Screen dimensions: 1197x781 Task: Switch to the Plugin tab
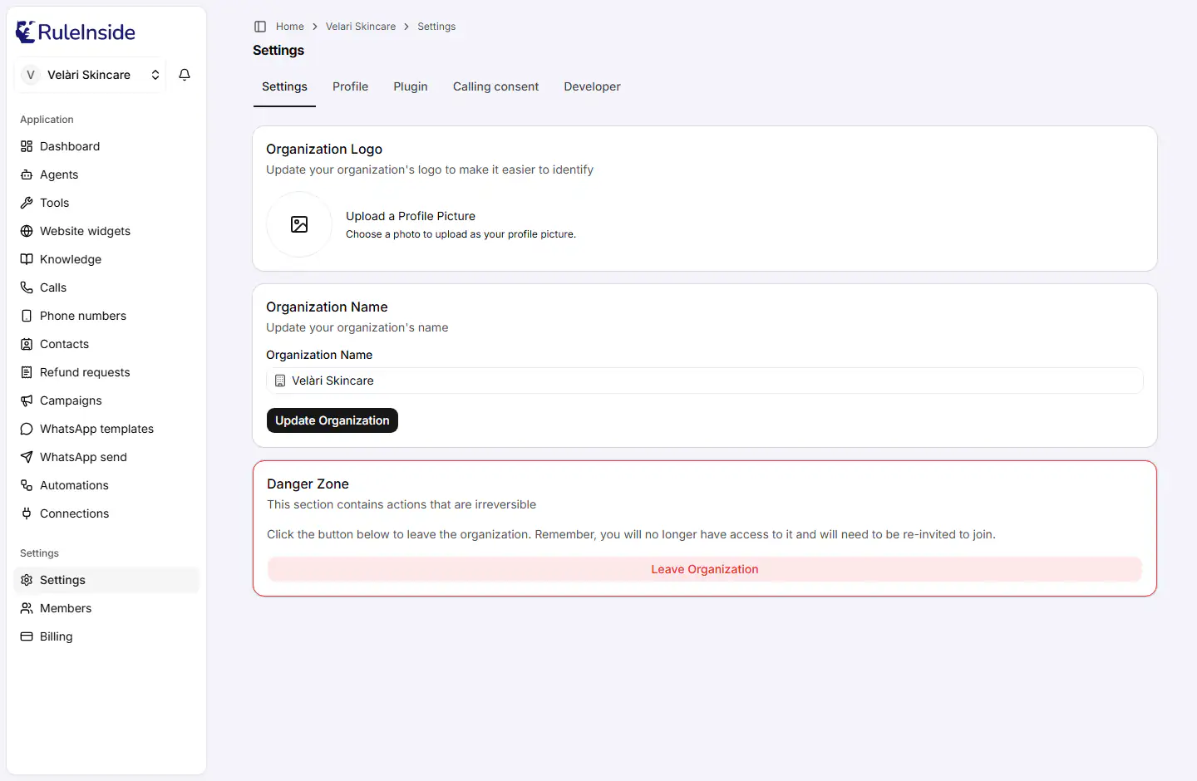point(411,86)
